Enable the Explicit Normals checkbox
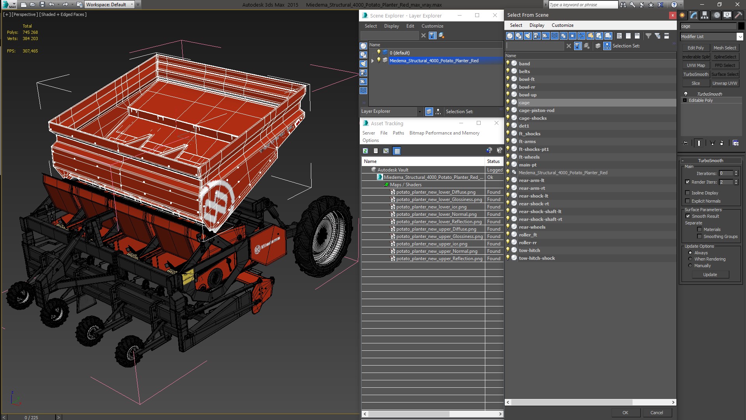Image resolution: width=746 pixels, height=420 pixels. [687, 201]
